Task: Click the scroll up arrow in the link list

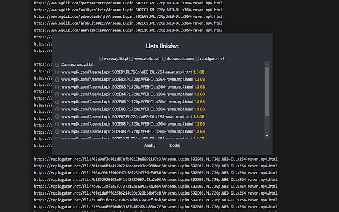Action: pos(267,64)
